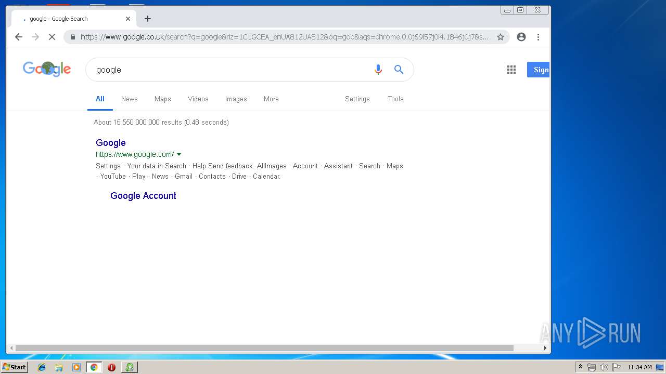666x374 pixels.
Task: Open the Google result title link
Action: tap(111, 143)
